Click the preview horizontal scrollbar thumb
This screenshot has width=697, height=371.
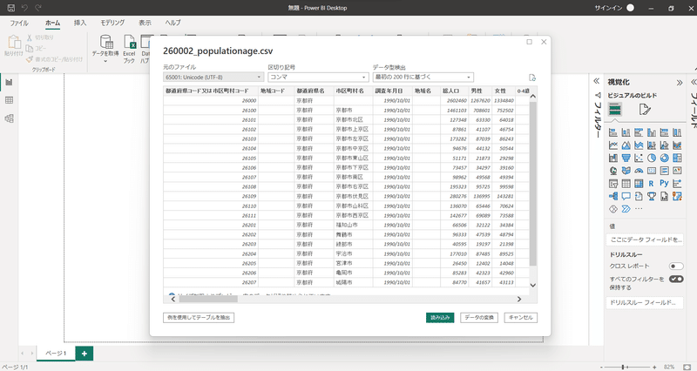pyautogui.click(x=208, y=299)
